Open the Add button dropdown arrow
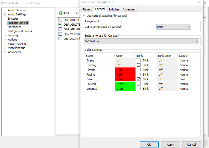The height and width of the screenshot is (148, 209). (76, 13)
